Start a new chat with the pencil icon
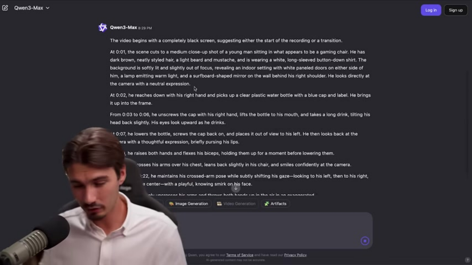 pos(5,8)
